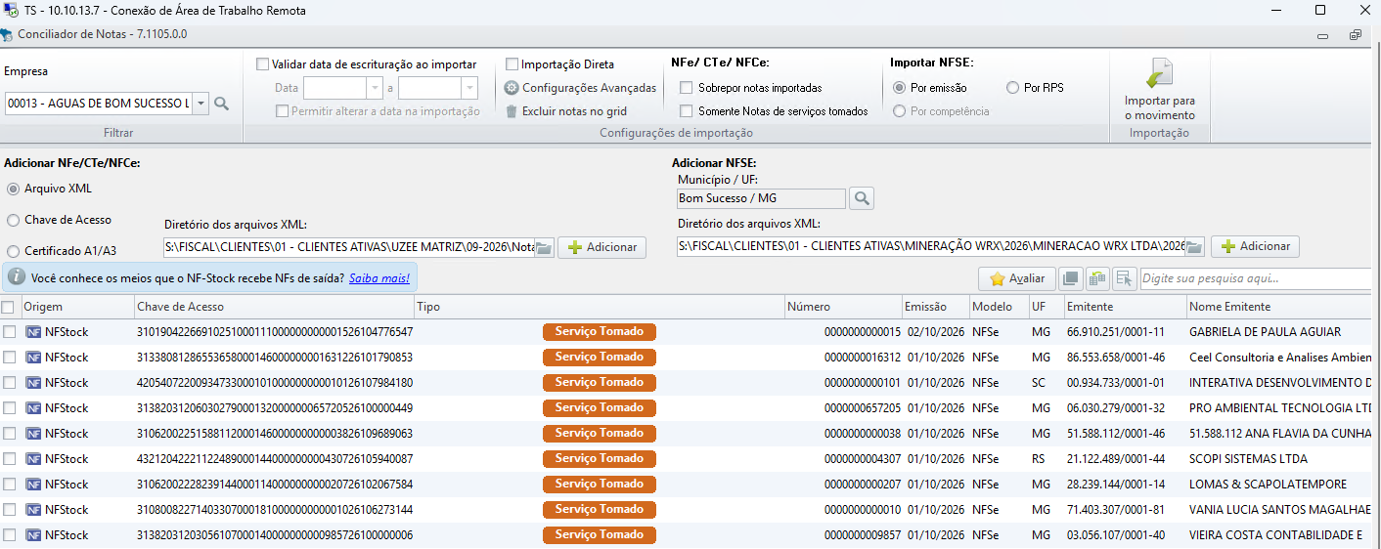This screenshot has height=549, width=1381.
Task: Click NF icon in GABRIELA DE PAULA AGUIAR row
Action: [x=33, y=332]
